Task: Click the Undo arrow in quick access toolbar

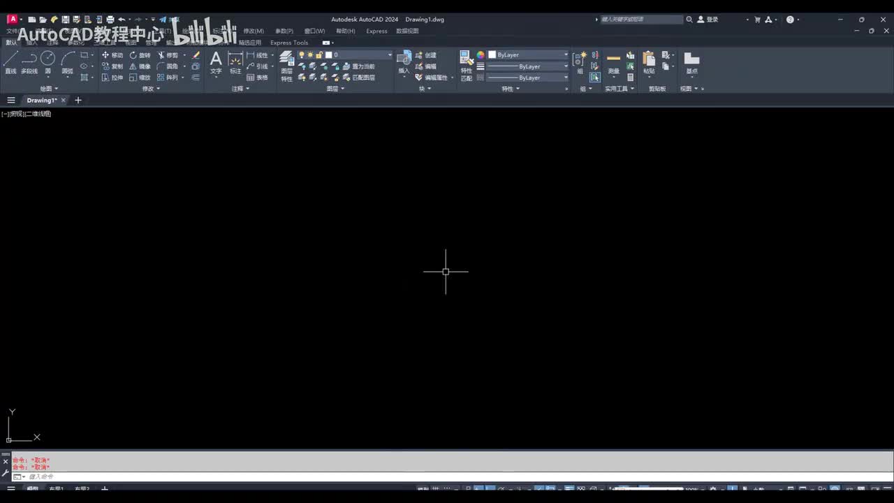Action: (x=122, y=20)
